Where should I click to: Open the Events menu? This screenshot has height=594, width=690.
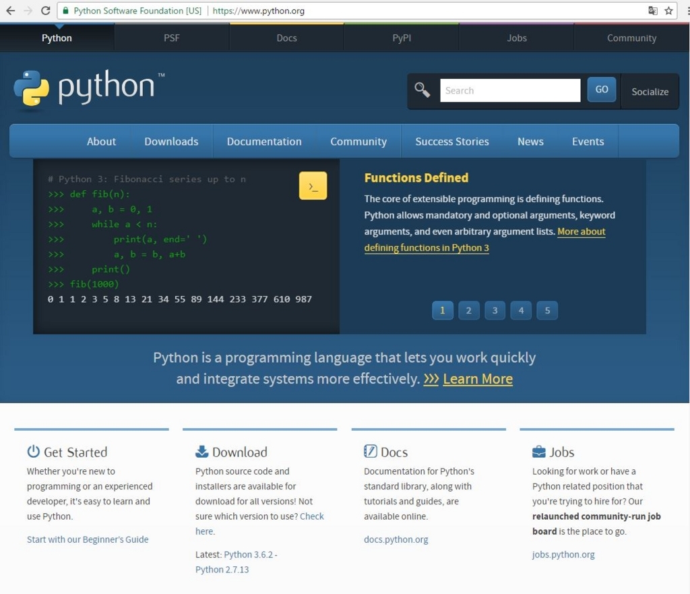[x=588, y=142]
